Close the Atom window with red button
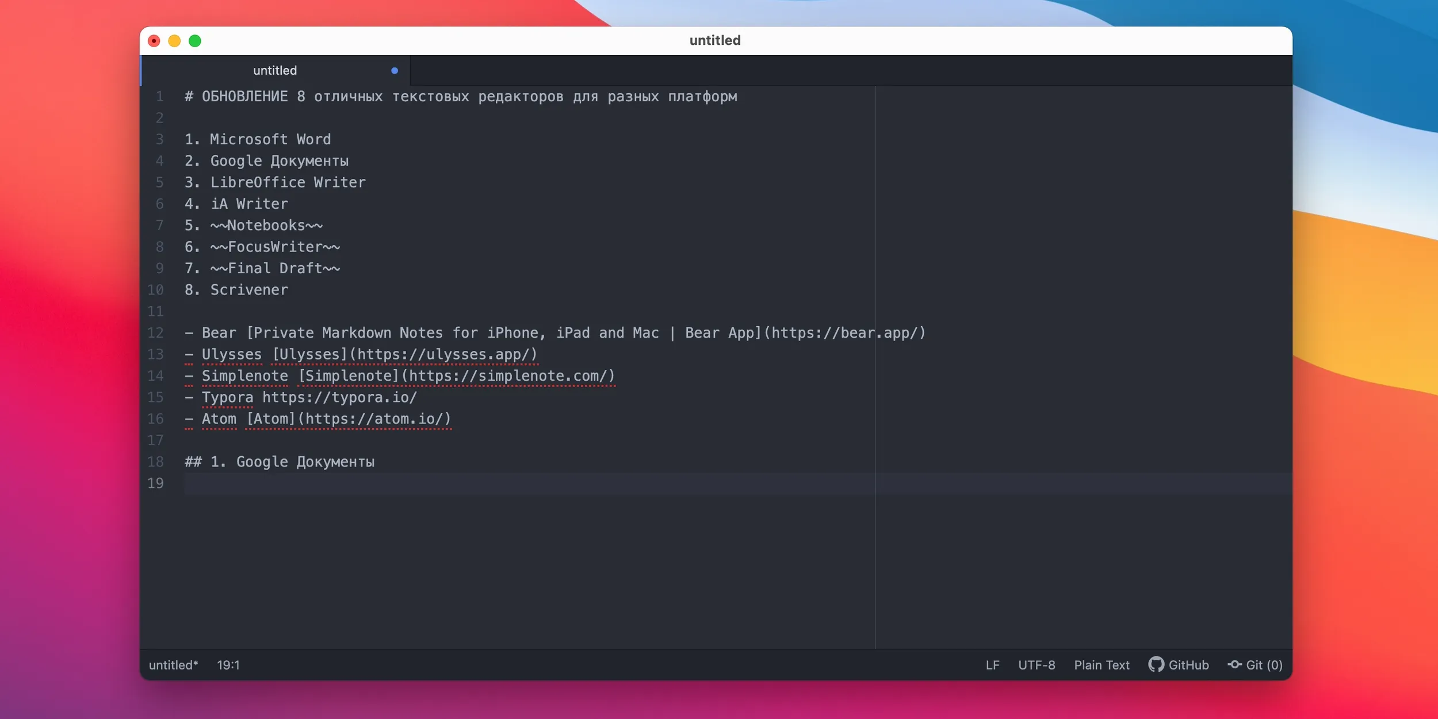1438x719 pixels. click(x=154, y=41)
